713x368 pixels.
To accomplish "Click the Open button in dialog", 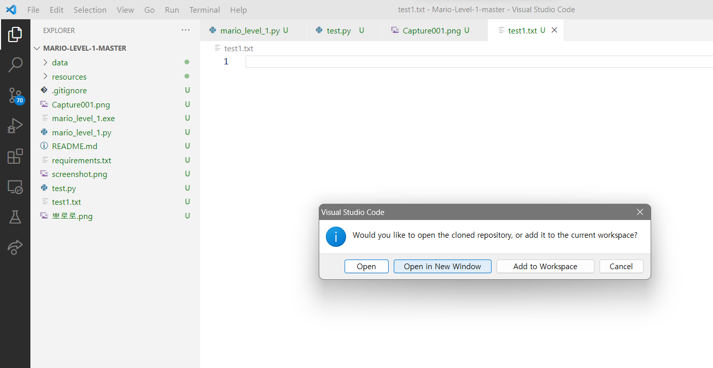I will coord(366,267).
